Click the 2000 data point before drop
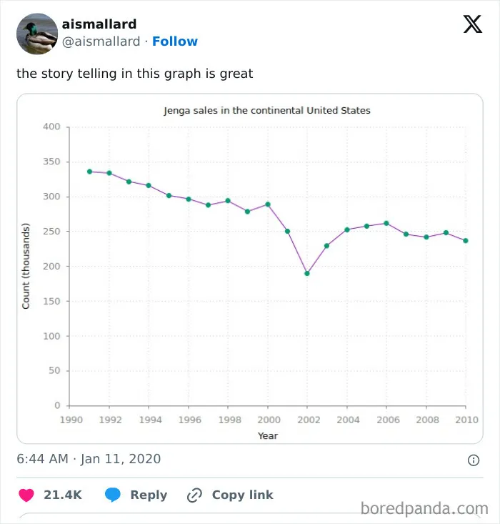This screenshot has height=524, width=500. pos(268,204)
